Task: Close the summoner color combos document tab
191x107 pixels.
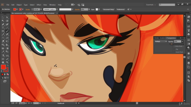Action: 57,13
